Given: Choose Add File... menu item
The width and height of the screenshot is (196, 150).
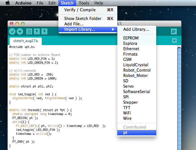Looking at the screenshot, I should pos(88,24).
